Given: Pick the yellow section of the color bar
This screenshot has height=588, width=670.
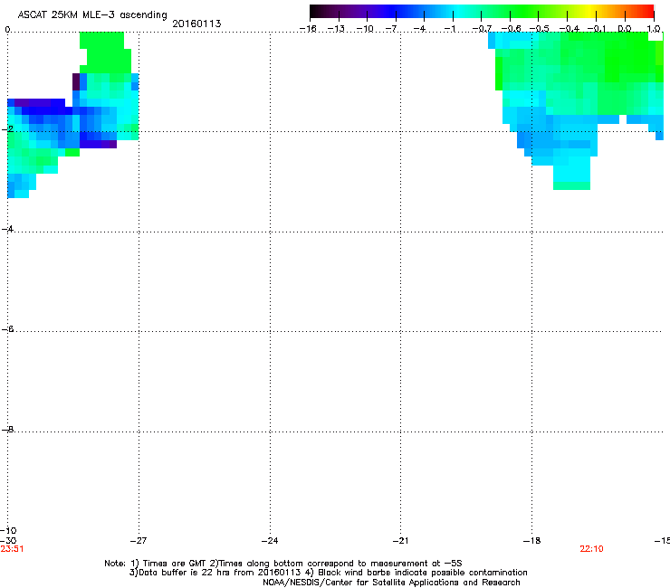Looking at the screenshot, I should point(590,12).
